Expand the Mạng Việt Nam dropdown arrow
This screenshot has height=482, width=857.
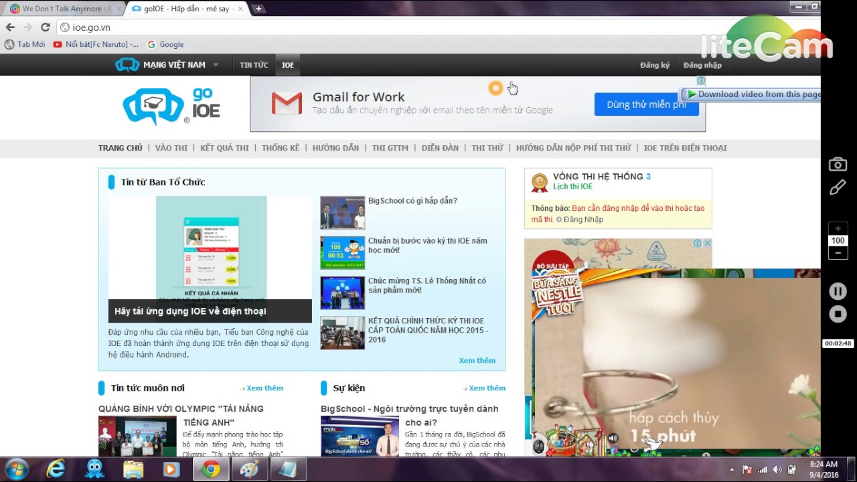tap(216, 65)
